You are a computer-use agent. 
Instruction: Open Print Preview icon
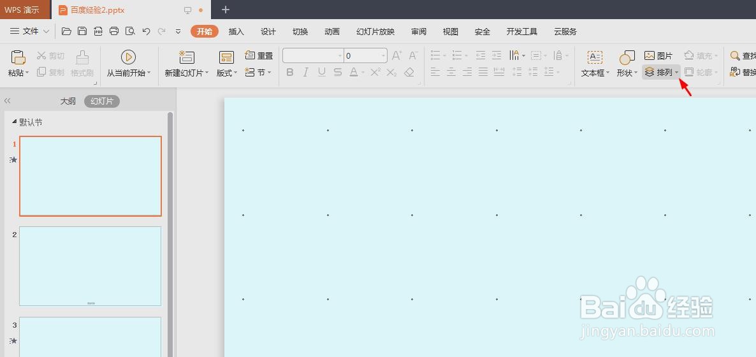click(130, 31)
